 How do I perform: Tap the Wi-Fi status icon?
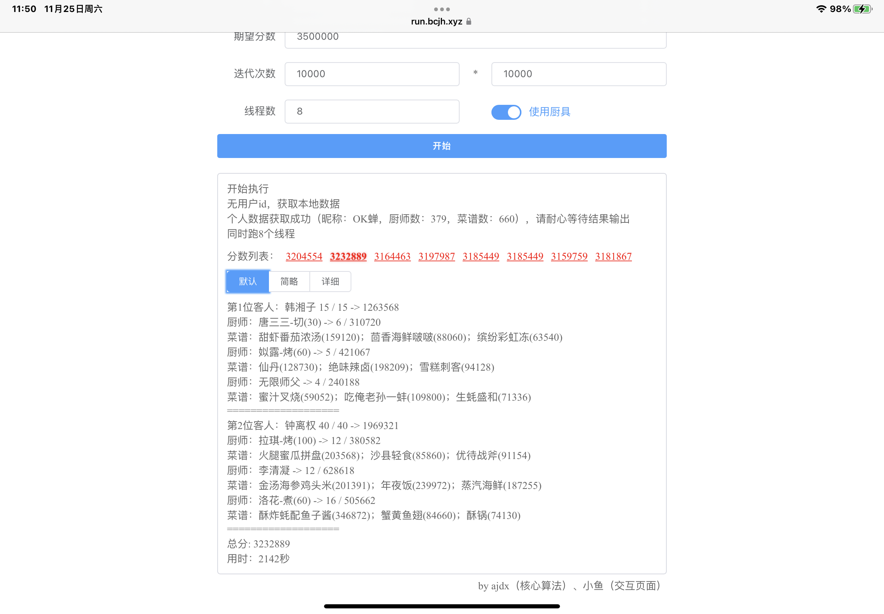pos(821,9)
